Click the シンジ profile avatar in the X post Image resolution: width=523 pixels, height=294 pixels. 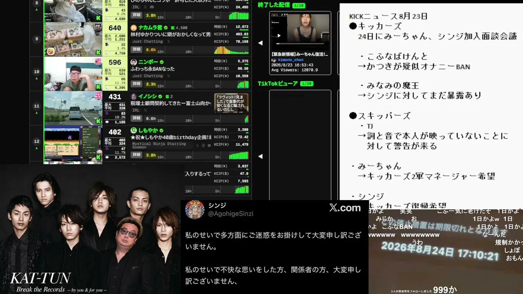pos(195,209)
